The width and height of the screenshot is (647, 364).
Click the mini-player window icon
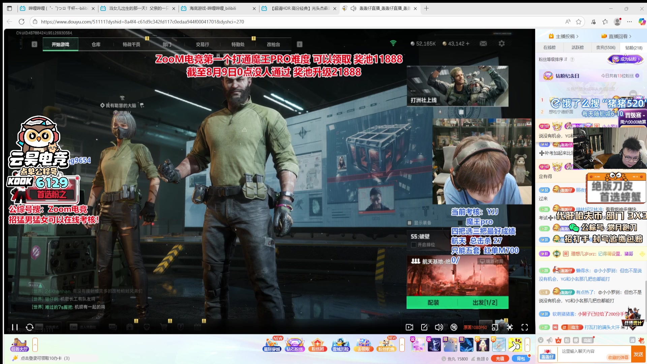[495, 327]
